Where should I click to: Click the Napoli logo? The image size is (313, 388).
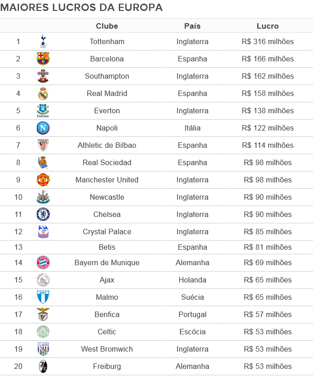[43, 128]
